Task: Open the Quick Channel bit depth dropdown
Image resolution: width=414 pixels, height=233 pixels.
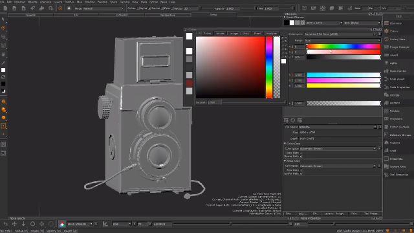Action: (x=362, y=23)
